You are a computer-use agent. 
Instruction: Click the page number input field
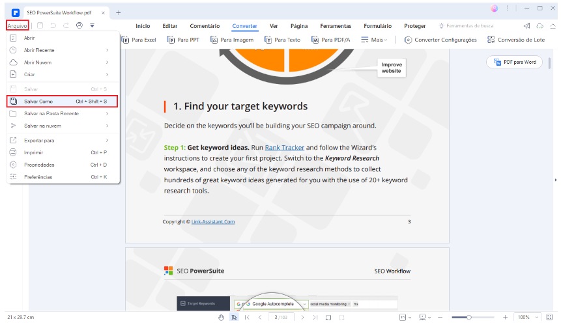(281, 317)
